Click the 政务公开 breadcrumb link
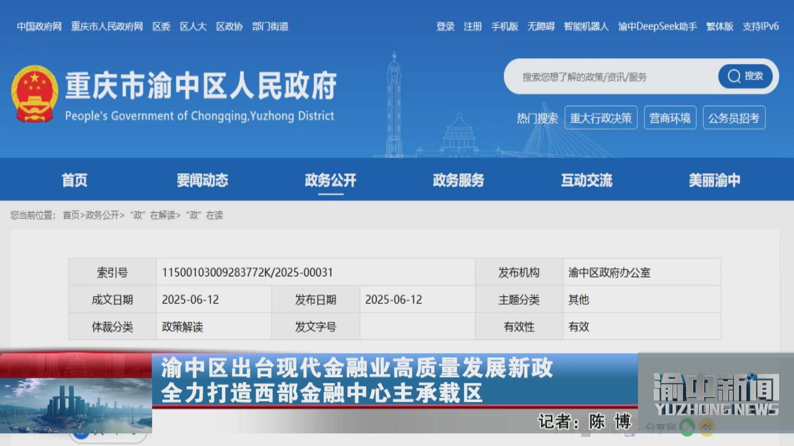794x446 pixels. point(102,215)
